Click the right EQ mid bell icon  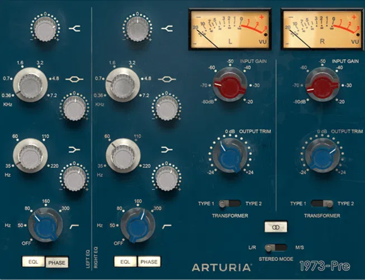167,80
